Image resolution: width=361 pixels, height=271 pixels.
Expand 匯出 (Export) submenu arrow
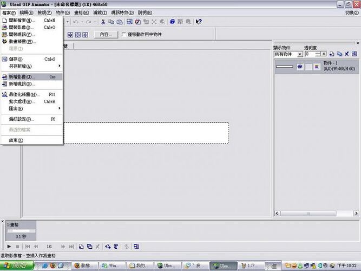(60, 108)
